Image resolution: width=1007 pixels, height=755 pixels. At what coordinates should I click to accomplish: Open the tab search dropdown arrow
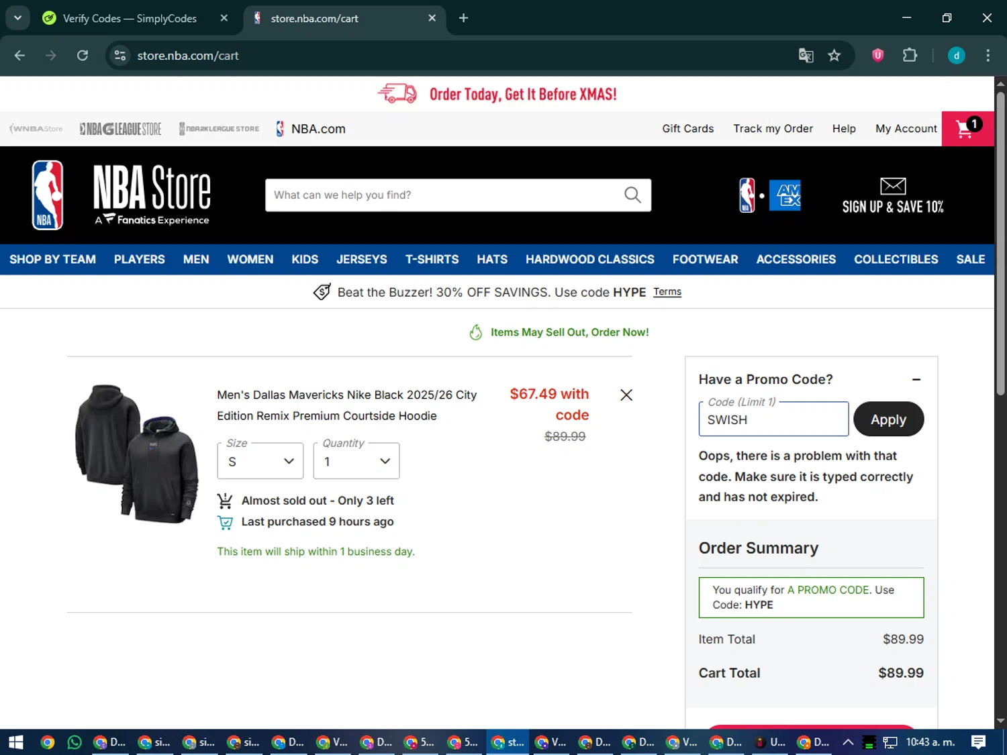pyautogui.click(x=17, y=18)
